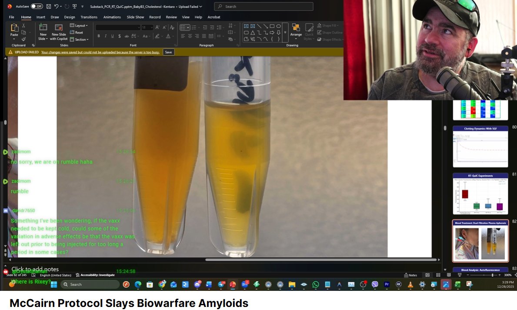Screen dimensions: 517x310
Task: Switch to the Insert ribbon tab
Action: pyautogui.click(x=41, y=17)
